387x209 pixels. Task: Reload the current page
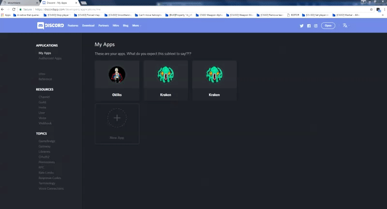[14, 9]
